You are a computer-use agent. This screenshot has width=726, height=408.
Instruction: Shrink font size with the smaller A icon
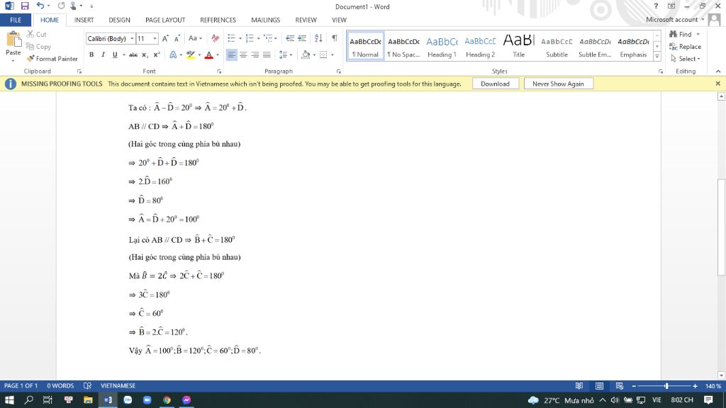(177, 38)
